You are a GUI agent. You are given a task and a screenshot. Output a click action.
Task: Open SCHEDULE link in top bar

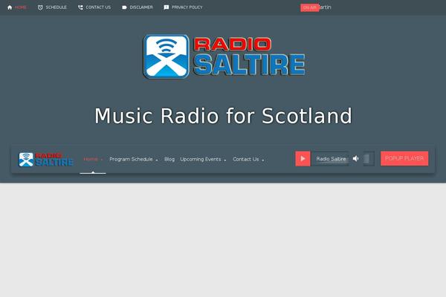point(56,7)
